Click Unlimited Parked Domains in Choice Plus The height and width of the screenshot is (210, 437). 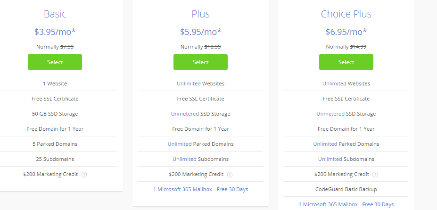pos(346,144)
